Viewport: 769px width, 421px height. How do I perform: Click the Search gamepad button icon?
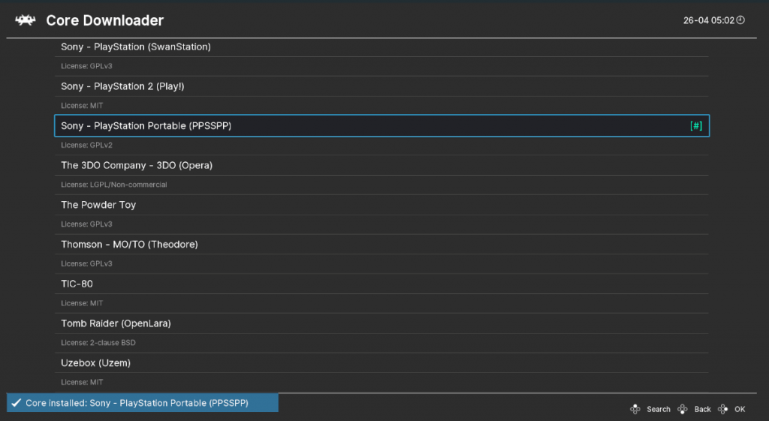click(x=635, y=409)
